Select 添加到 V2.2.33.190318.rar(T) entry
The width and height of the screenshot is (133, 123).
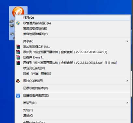coord(73,52)
